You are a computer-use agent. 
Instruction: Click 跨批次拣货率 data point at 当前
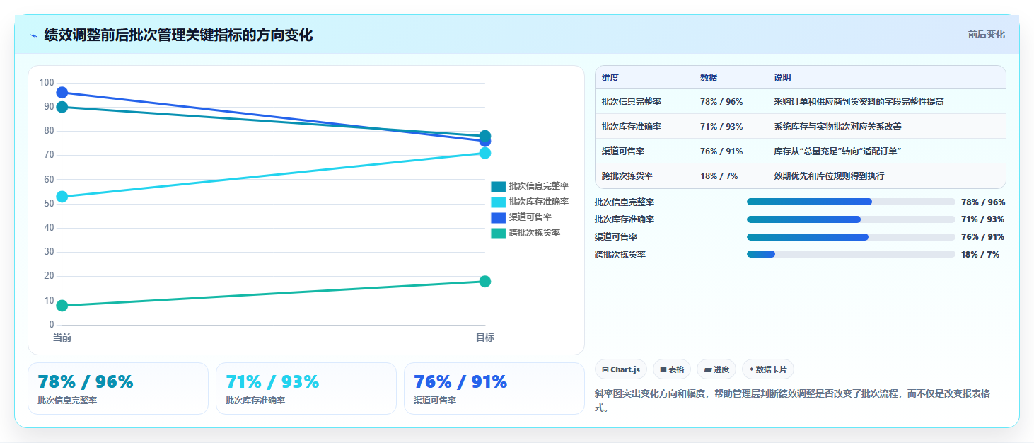pos(62,306)
